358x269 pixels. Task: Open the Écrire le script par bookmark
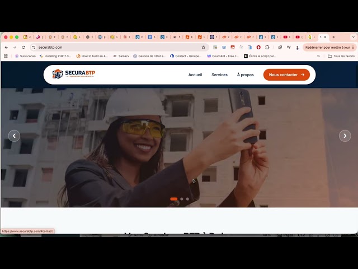[260, 56]
